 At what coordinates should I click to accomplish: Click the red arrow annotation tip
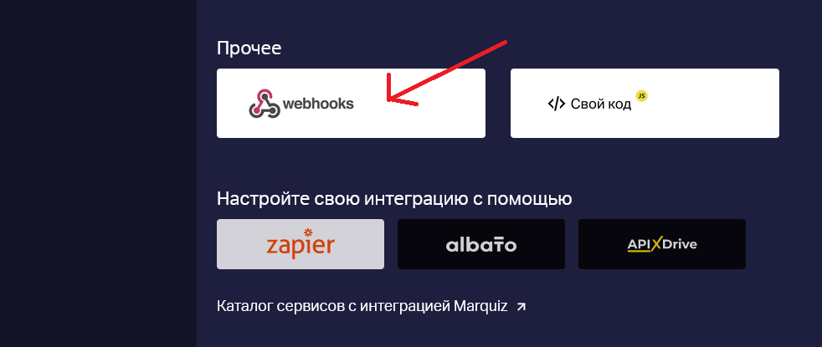point(388,100)
